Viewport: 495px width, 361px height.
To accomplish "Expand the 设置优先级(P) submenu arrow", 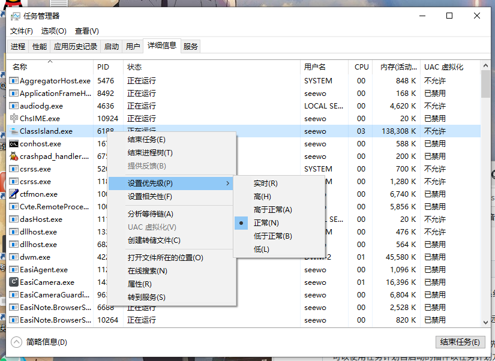I will point(227,183).
